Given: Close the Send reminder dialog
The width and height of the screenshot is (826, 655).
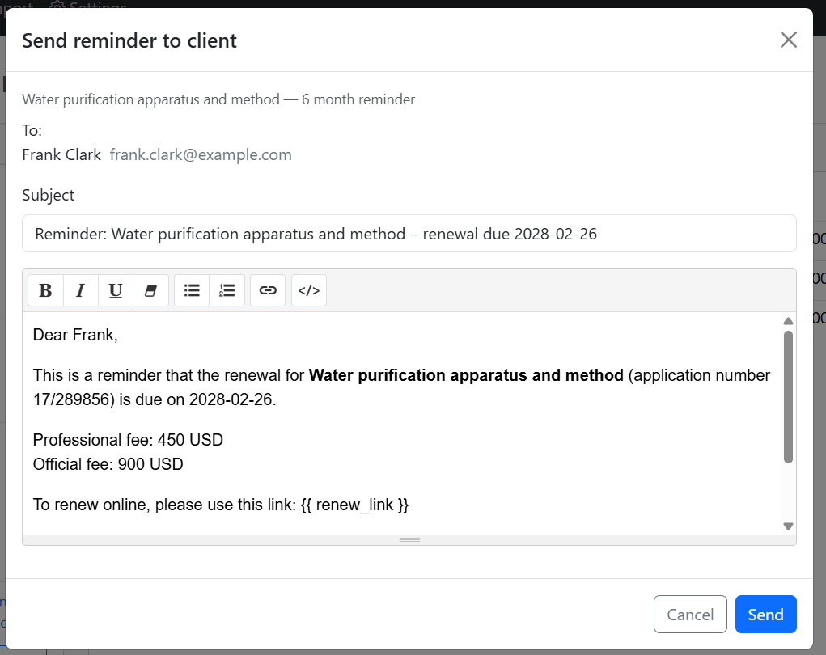Looking at the screenshot, I should [788, 40].
